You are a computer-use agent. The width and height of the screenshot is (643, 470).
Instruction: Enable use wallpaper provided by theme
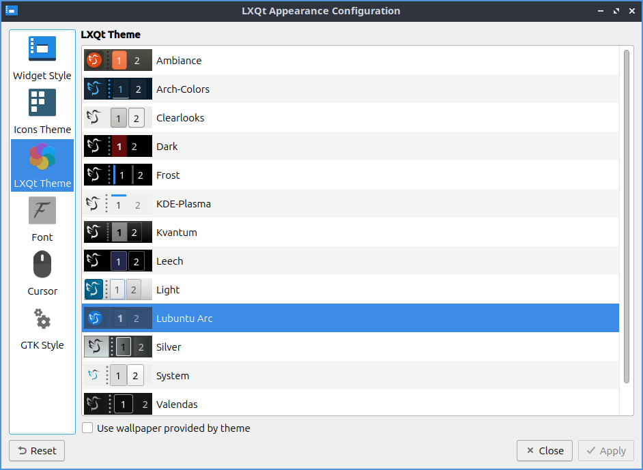coord(88,428)
